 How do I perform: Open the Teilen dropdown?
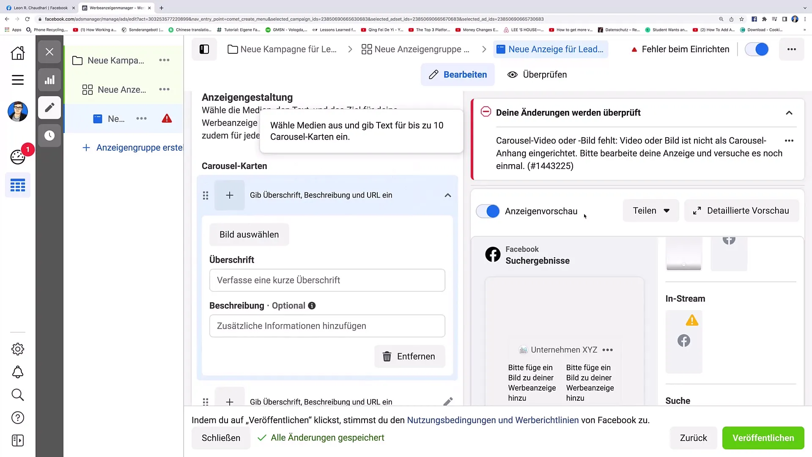coord(651,211)
